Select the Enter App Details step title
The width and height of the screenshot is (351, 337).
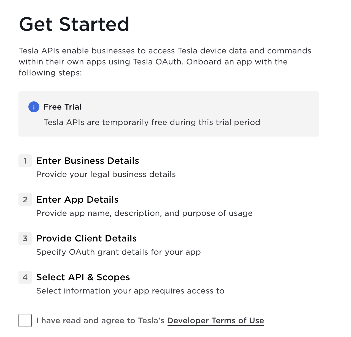(77, 200)
